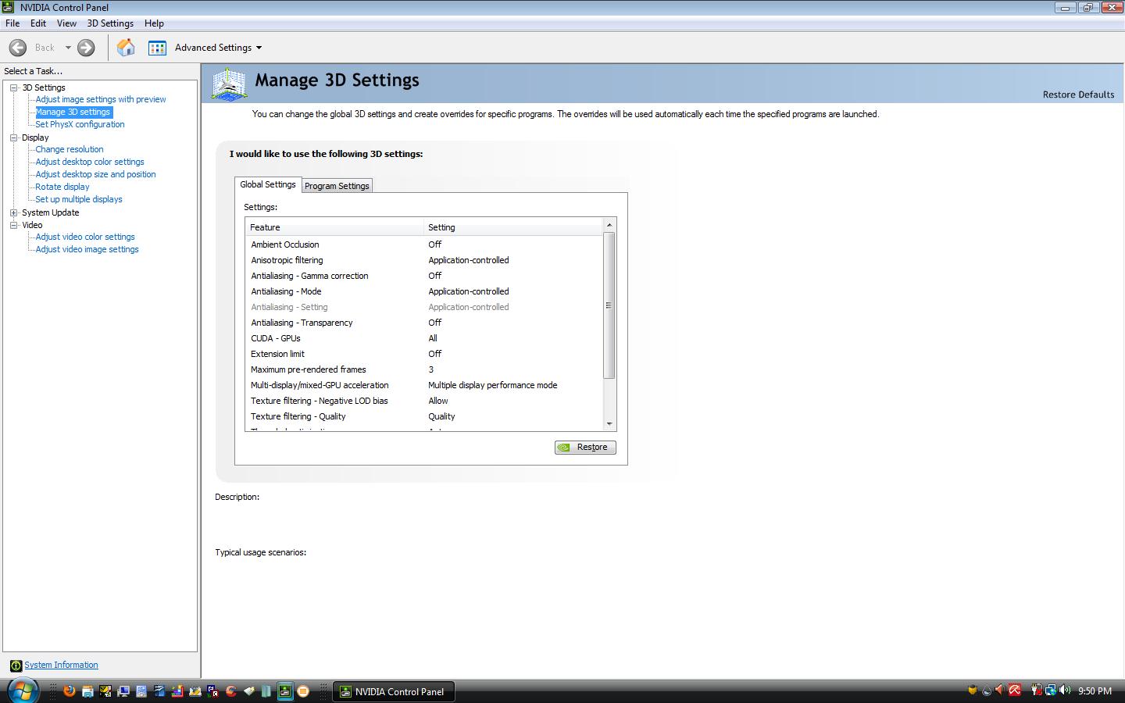
Task: Click the settings list scrollbar thumb
Action: pyautogui.click(x=609, y=305)
